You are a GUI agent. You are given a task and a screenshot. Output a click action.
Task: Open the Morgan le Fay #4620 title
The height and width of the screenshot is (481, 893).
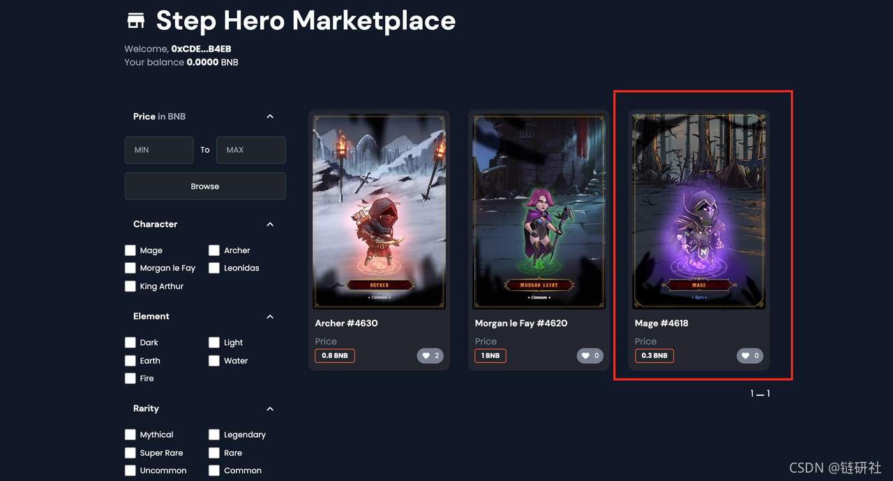tap(521, 323)
